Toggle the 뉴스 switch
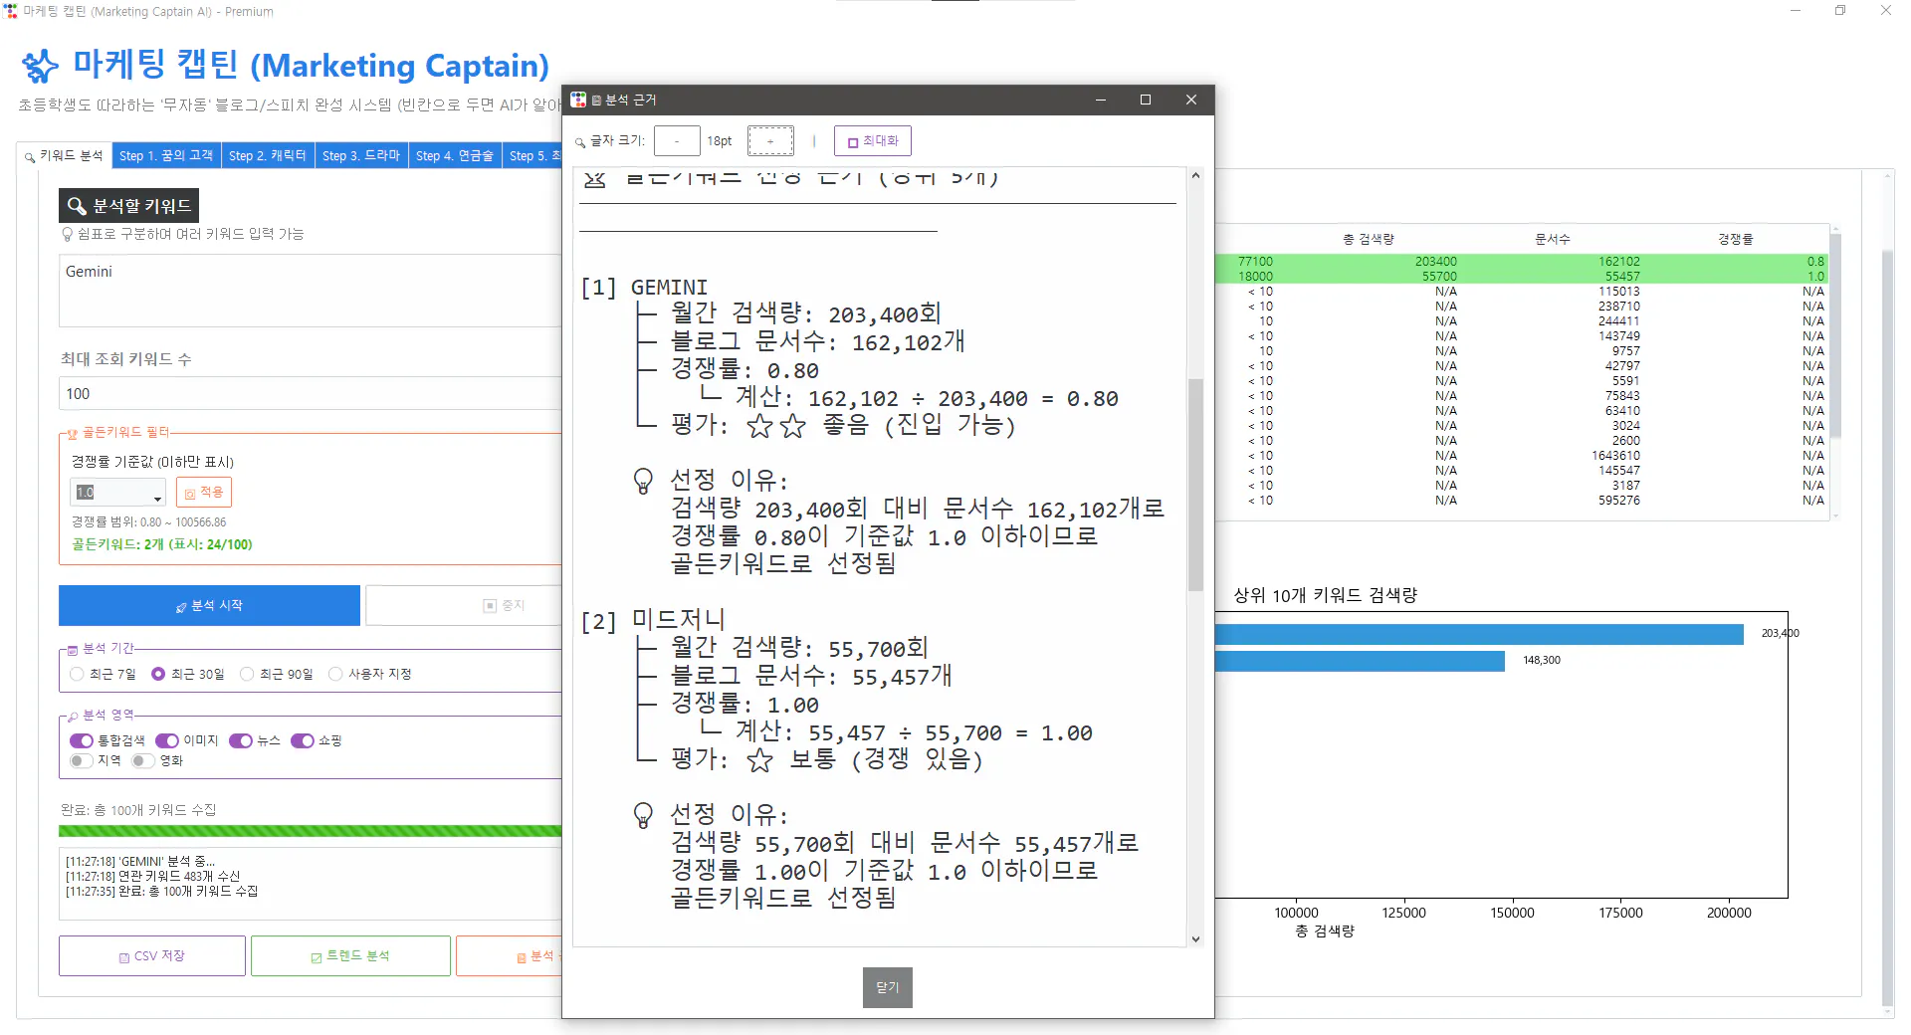This screenshot has width=1911, height=1035. pyautogui.click(x=241, y=741)
